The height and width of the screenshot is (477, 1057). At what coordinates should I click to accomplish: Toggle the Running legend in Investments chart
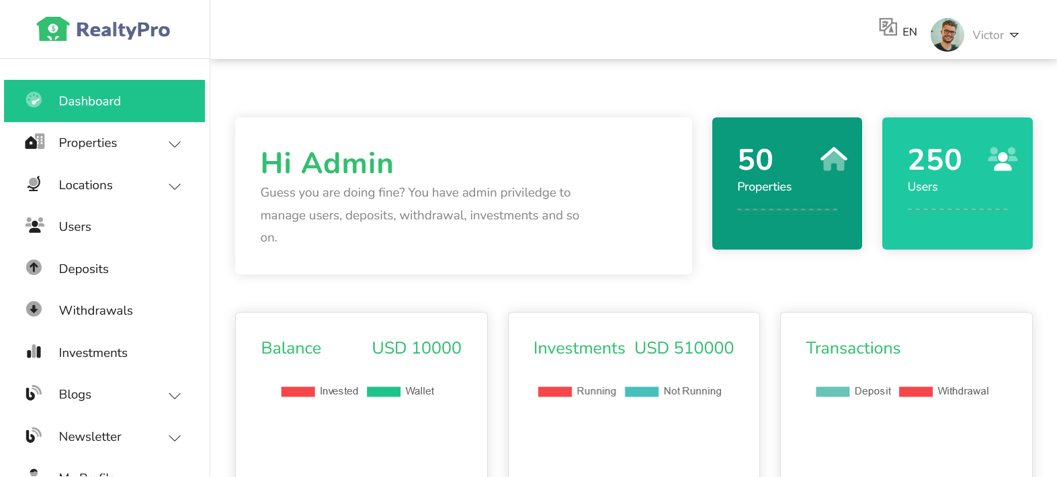coord(577,391)
